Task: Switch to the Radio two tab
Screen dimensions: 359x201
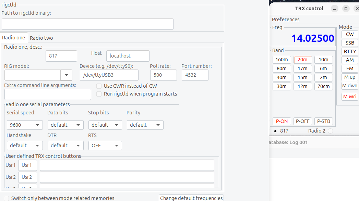Action: pos(41,38)
